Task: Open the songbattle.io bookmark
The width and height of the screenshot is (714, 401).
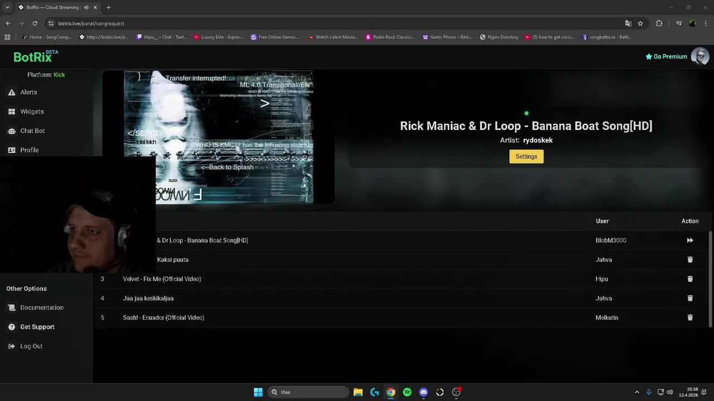Action: tap(606, 37)
